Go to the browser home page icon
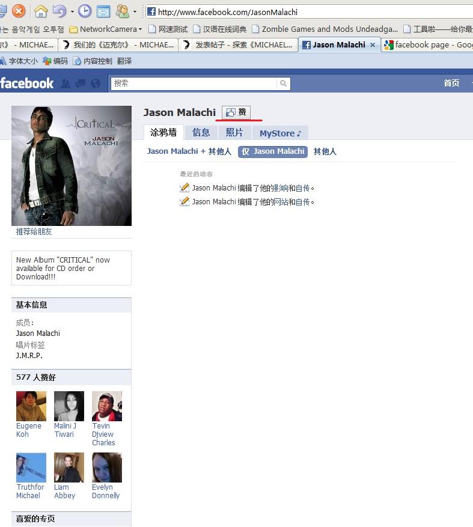 point(41,11)
